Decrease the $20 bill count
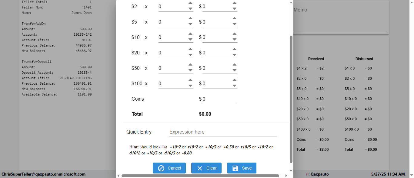414x178 pixels. pyautogui.click(x=190, y=55)
